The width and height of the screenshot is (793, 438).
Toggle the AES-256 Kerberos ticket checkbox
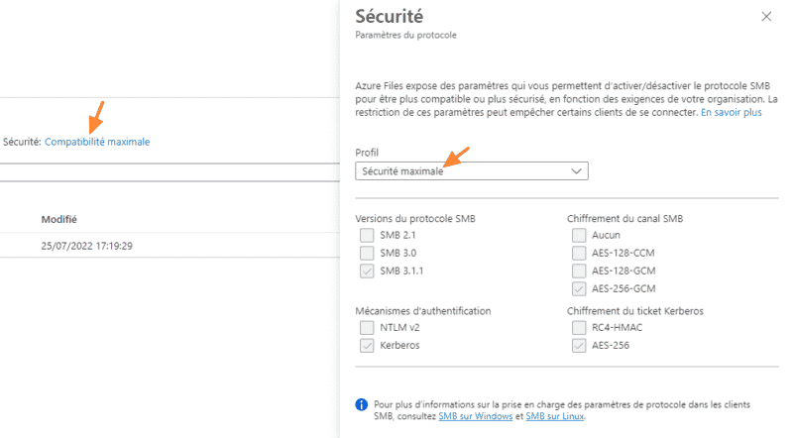(x=579, y=346)
